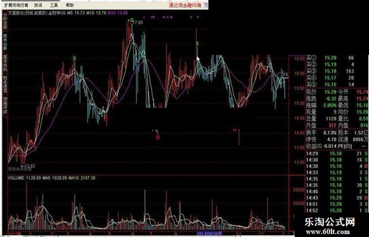Click the volume MA5: 1928.05 label
Viewport: 369px width, 237px height.
point(55,178)
